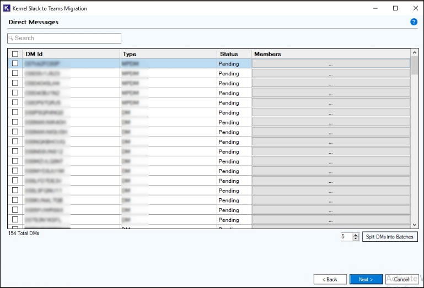424x288 pixels.
Task: Click Split DMs into Batches button
Action: pyautogui.click(x=390, y=237)
